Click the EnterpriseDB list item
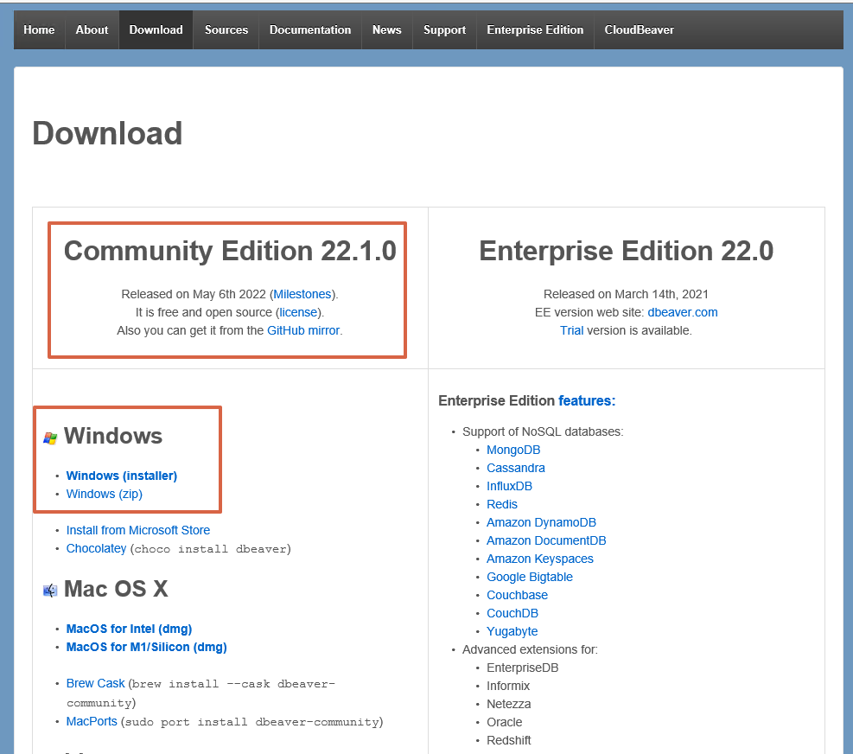The height and width of the screenshot is (754, 853). point(522,668)
